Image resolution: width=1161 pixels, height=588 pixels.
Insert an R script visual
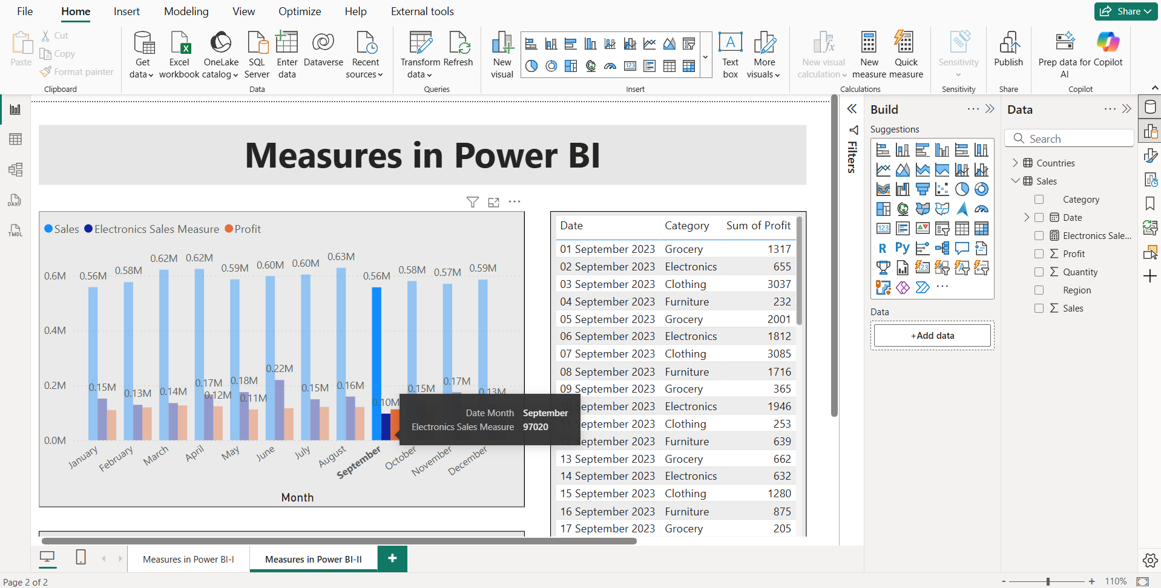[882, 247]
